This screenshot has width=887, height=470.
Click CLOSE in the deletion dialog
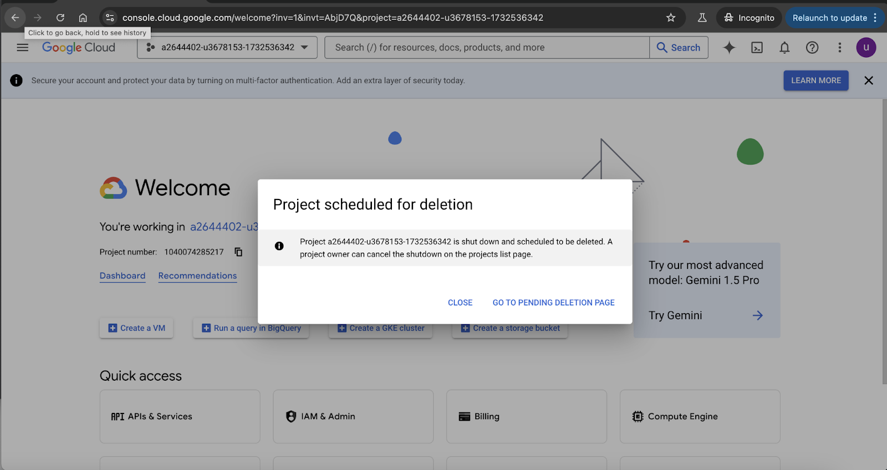460,303
